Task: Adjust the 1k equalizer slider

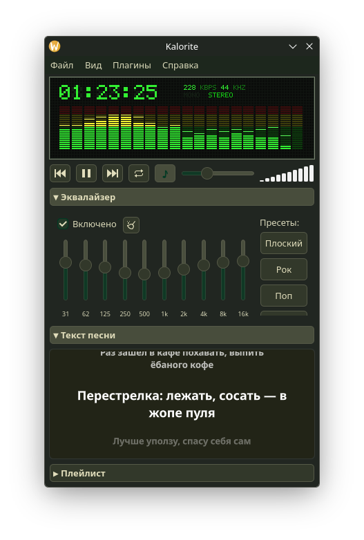Action: coord(164,270)
